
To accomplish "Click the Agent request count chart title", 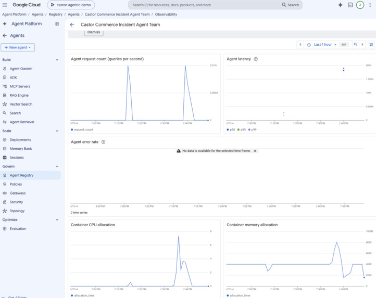I will pyautogui.click(x=107, y=59).
